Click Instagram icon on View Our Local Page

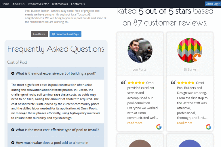point(54,34)
